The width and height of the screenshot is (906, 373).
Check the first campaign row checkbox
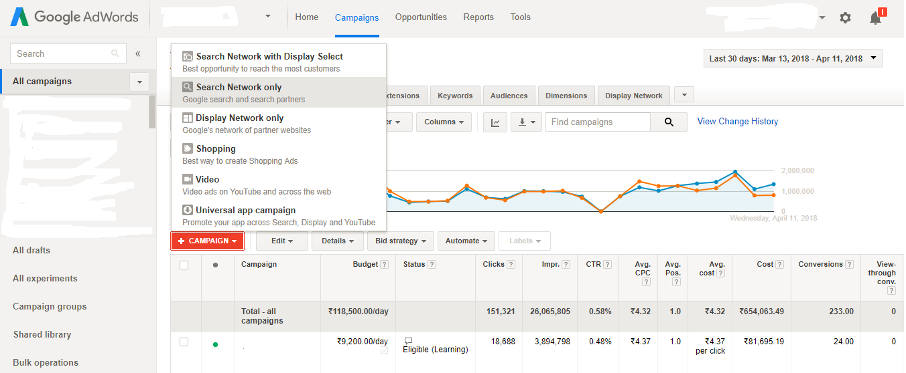(184, 342)
